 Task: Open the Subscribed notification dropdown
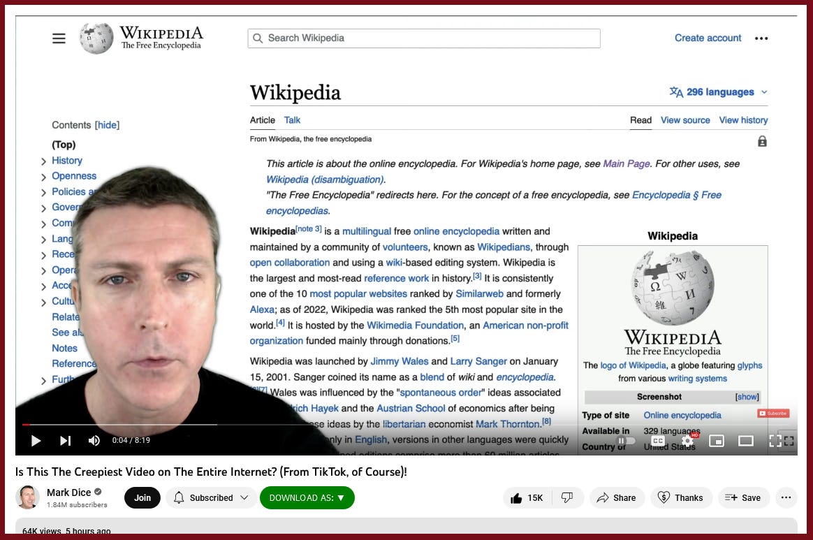click(211, 498)
